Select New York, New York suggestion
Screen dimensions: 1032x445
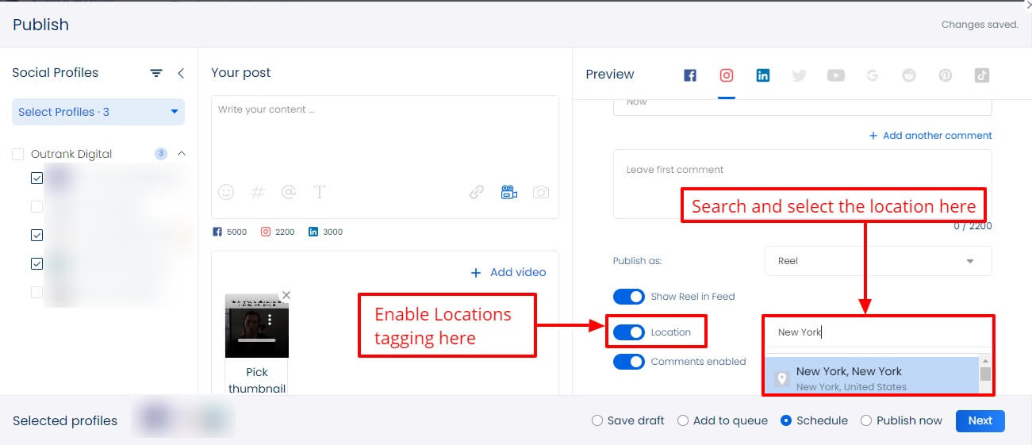tap(872, 378)
